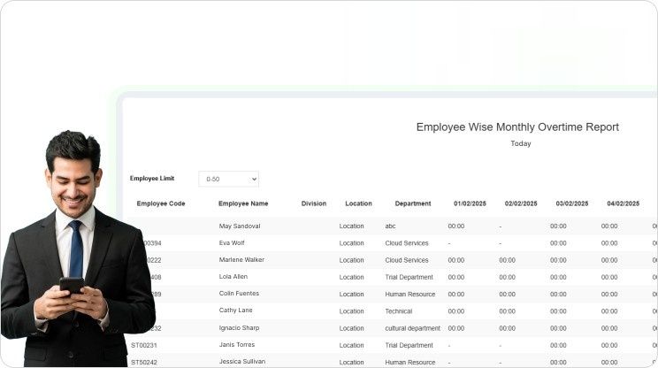Viewport: 658px width, 368px height.
Task: Click Location cell in Cathy Lane row
Action: pos(352,311)
